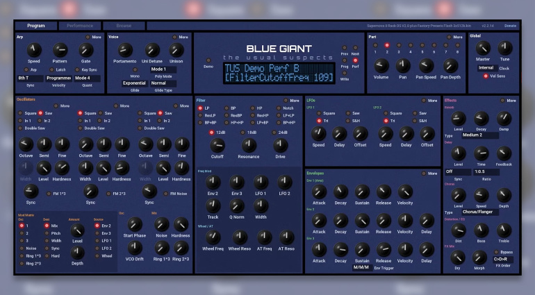Image resolution: width=535 pixels, height=295 pixels.
Task: Click the Pan Depth knob
Action: (450, 66)
